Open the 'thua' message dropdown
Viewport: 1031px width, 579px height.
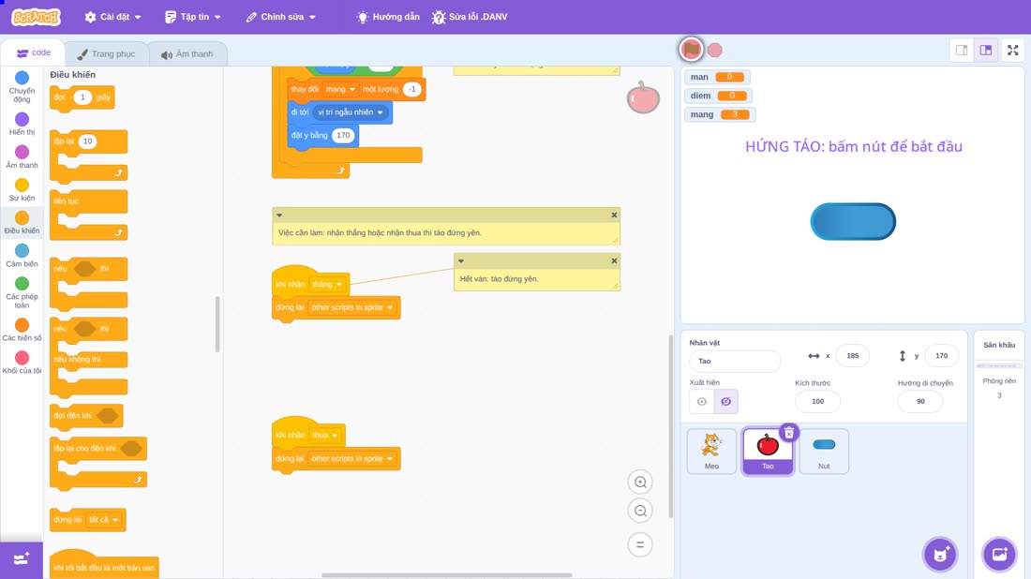(325, 435)
